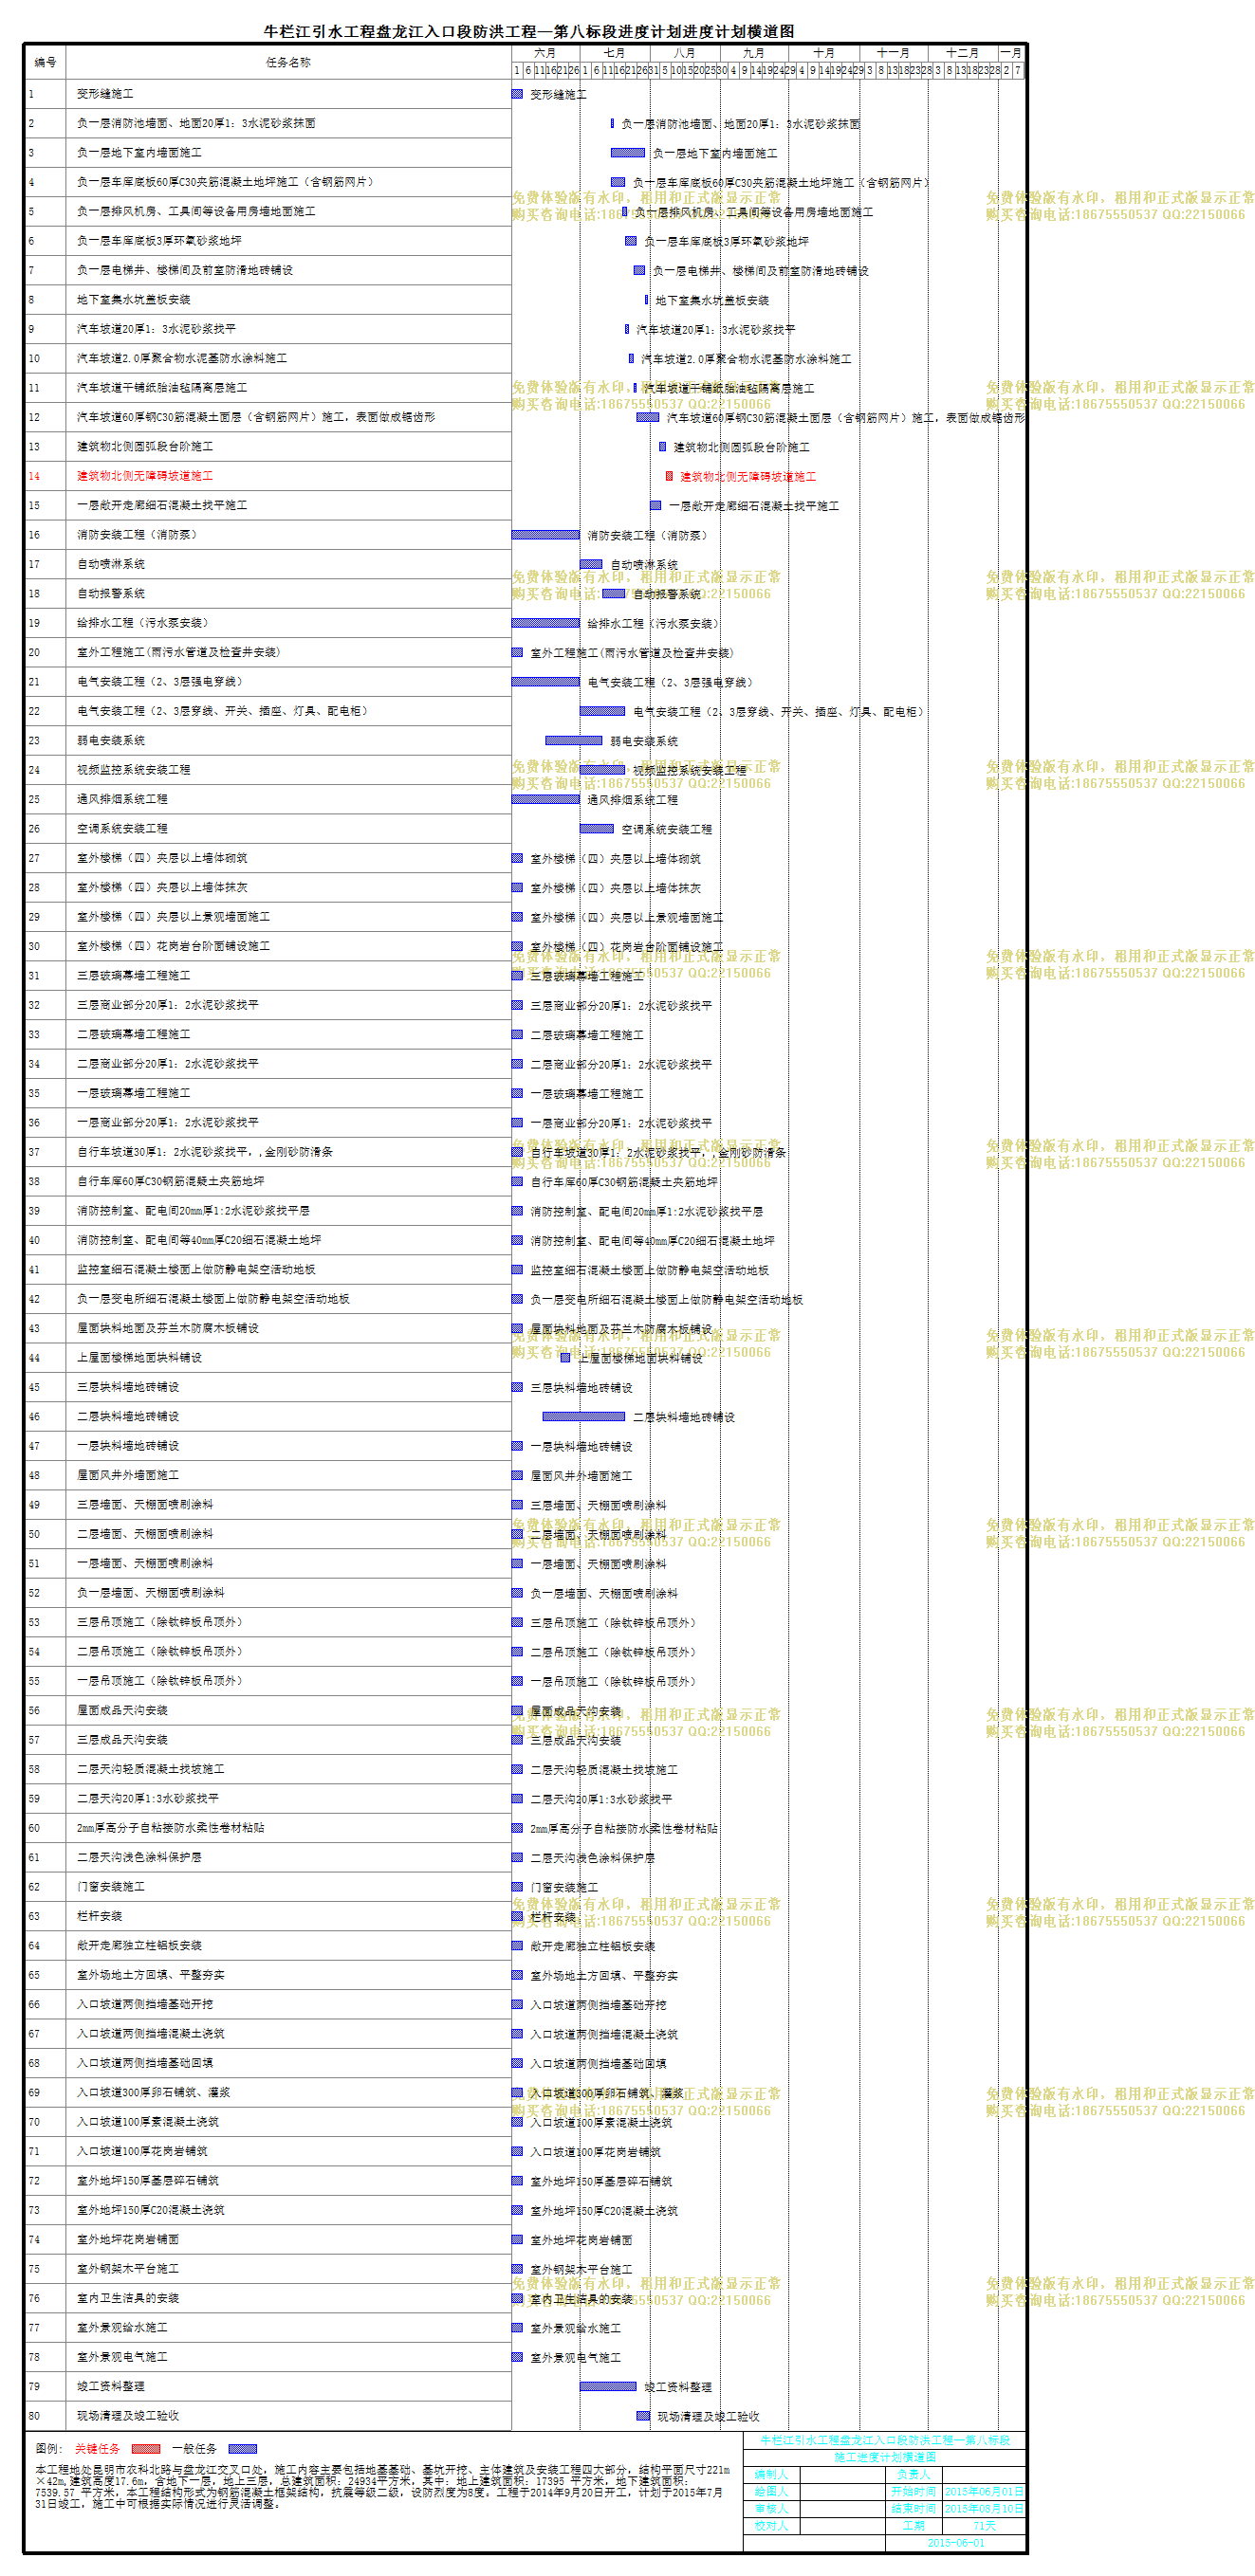Select the bar for 空调系统安装工程

click(597, 828)
